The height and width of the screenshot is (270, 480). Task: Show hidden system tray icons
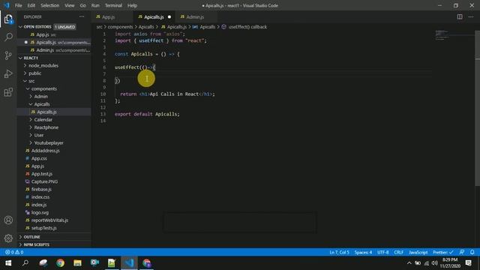click(x=409, y=263)
